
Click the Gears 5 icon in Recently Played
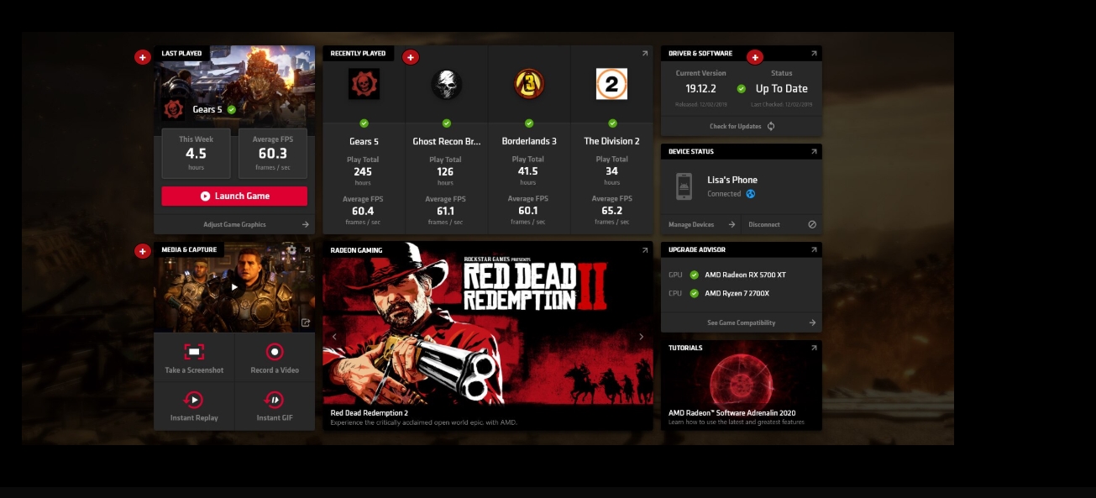[364, 84]
